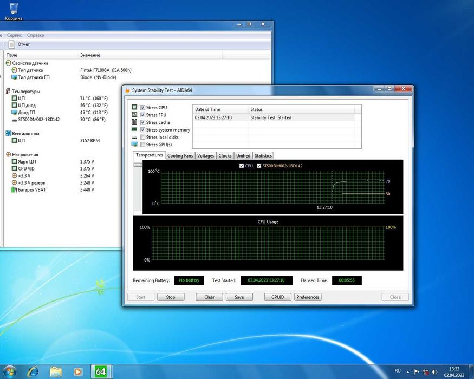Click the Тип датчика row icon
The width and height of the screenshot is (474, 379).
pos(14,70)
